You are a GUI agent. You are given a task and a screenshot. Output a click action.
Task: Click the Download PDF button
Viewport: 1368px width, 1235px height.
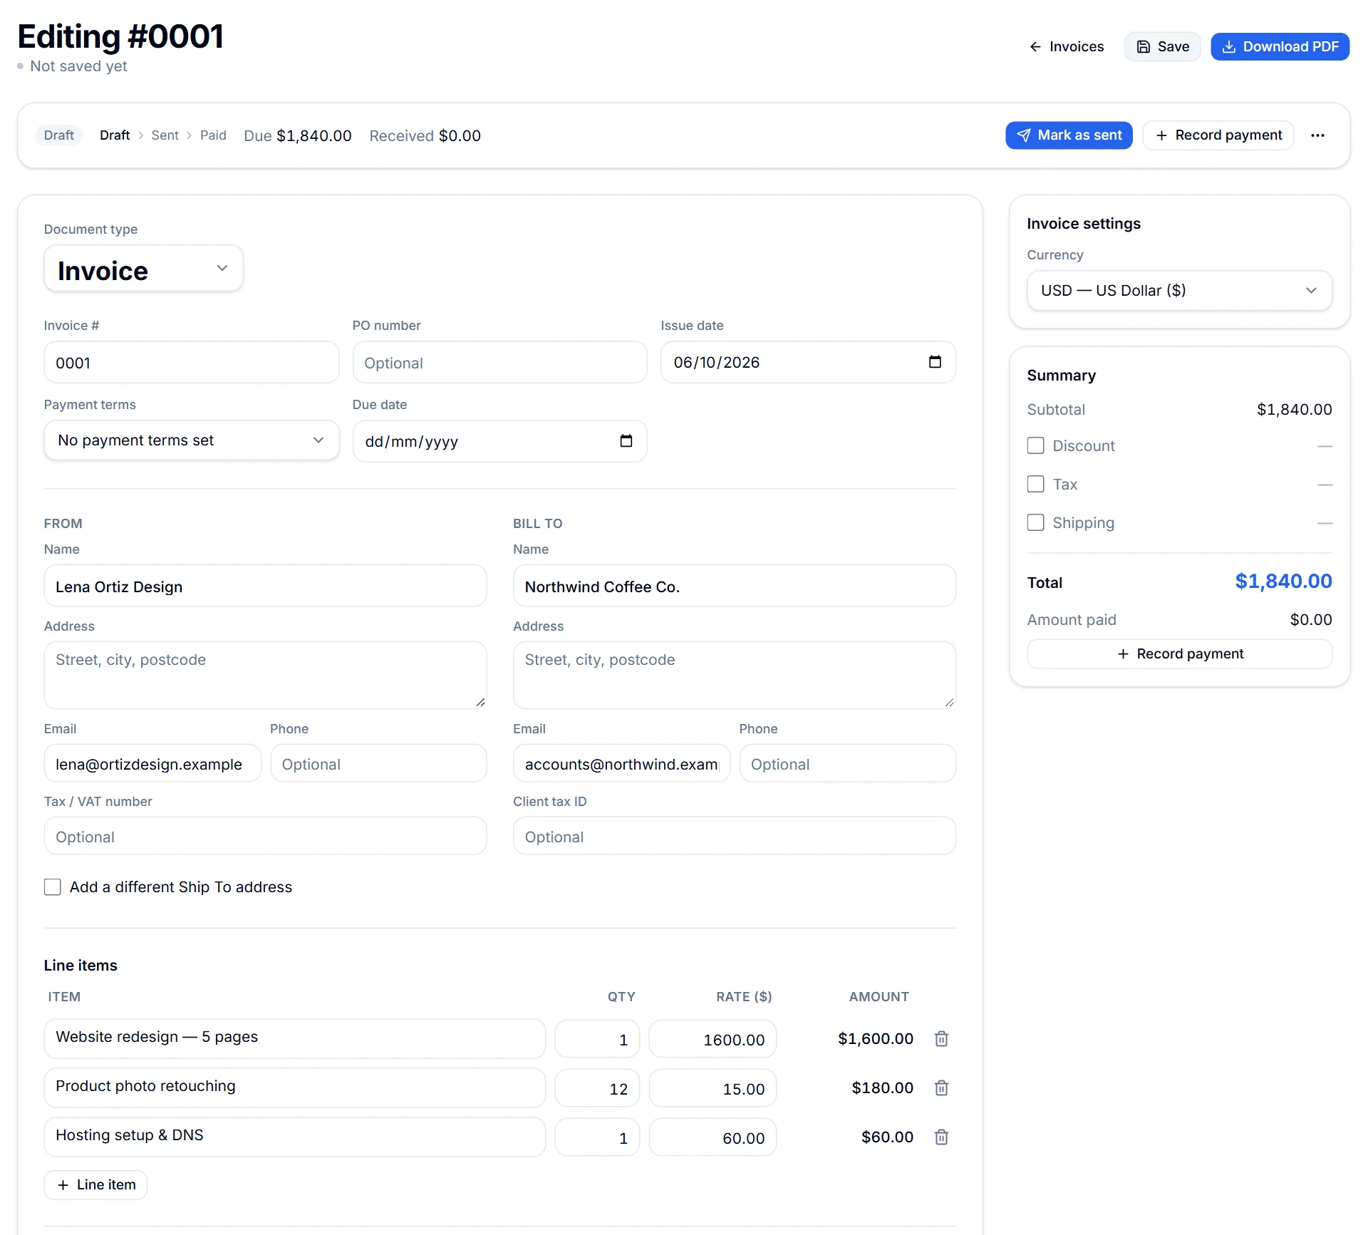pos(1280,47)
